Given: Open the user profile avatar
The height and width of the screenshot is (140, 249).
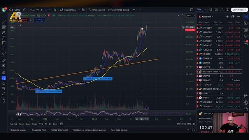Looking at the screenshot, I should coord(4,10).
